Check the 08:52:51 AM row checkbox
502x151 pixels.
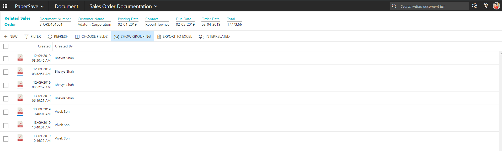pos(6,72)
